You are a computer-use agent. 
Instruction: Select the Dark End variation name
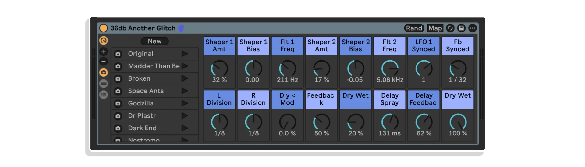(x=142, y=128)
